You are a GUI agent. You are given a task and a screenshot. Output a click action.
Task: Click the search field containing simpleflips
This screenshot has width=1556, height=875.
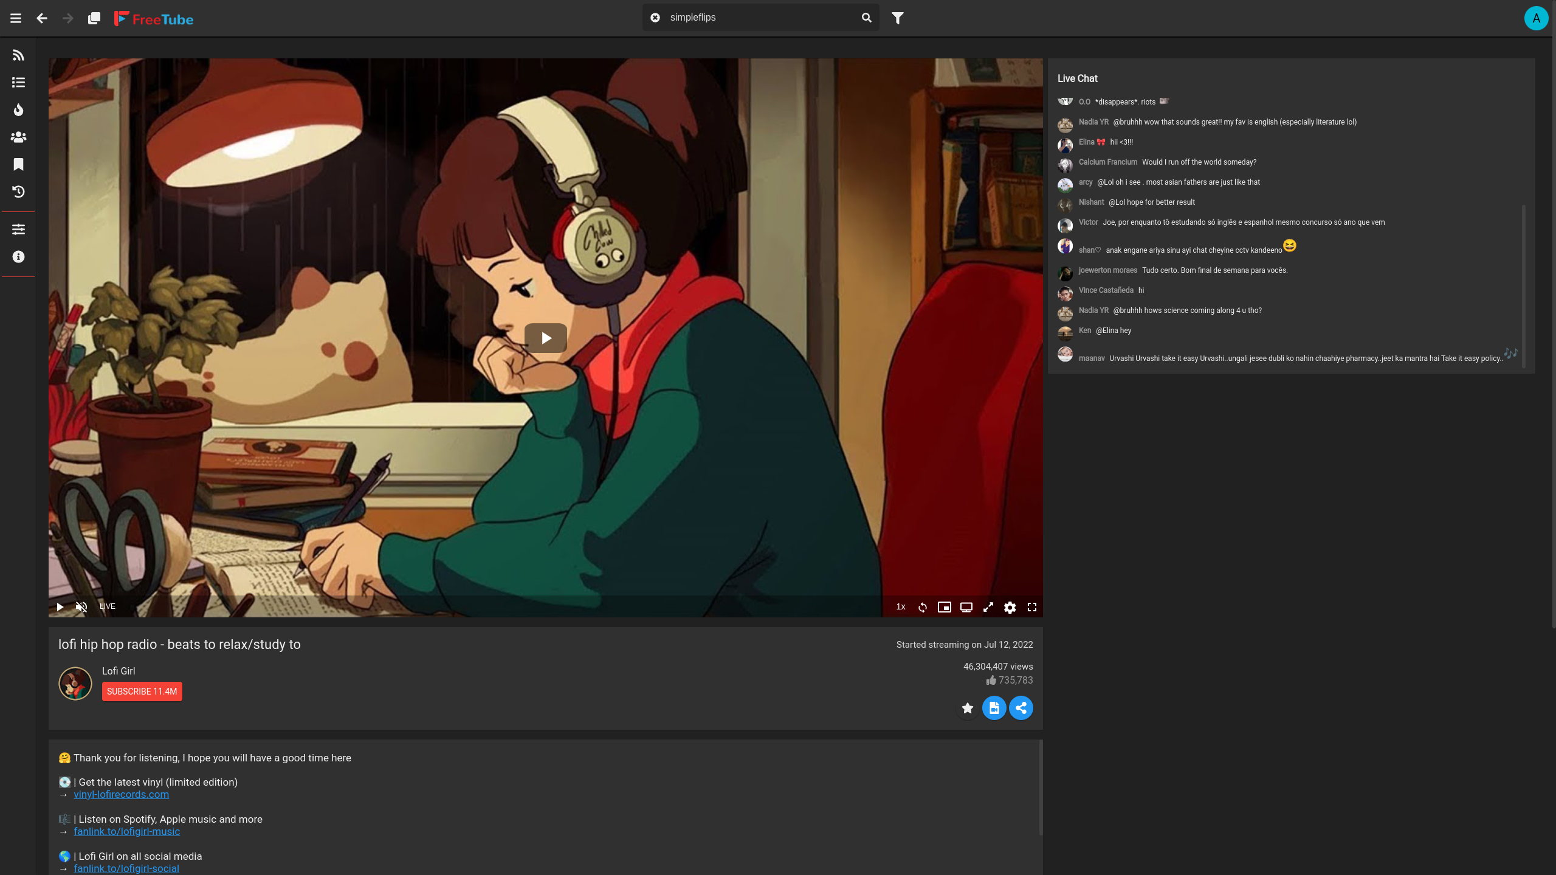pyautogui.click(x=761, y=18)
